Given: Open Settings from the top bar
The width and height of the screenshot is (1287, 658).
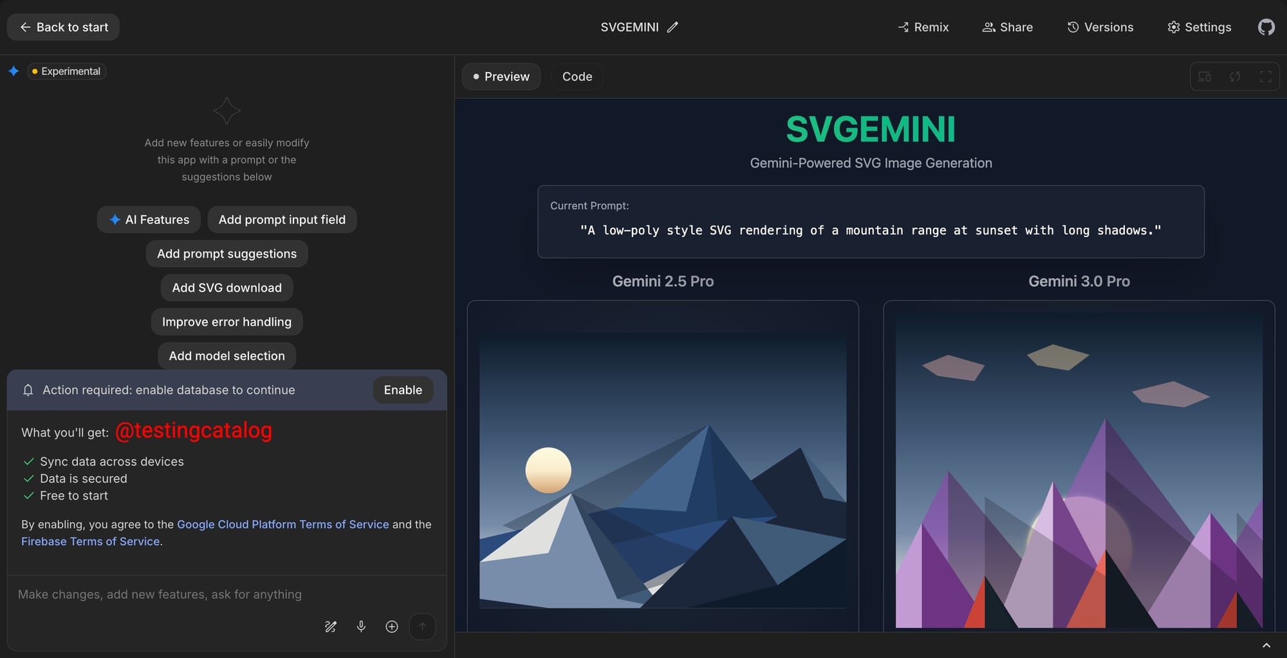Looking at the screenshot, I should [1198, 27].
